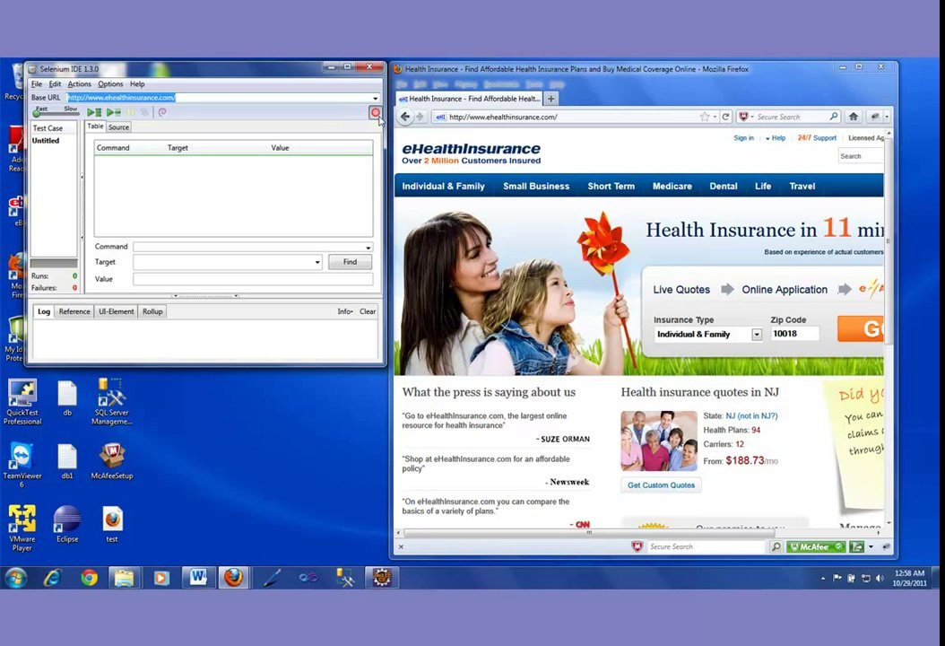Click the Value input field in Selenium IDE

(x=253, y=279)
